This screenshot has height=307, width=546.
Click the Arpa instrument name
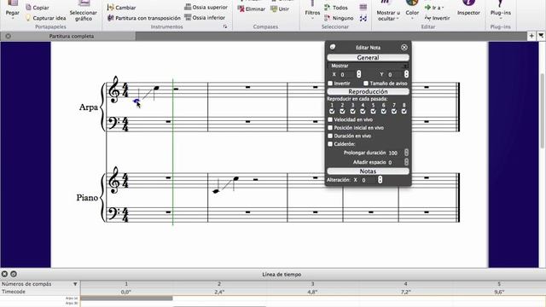click(89, 107)
